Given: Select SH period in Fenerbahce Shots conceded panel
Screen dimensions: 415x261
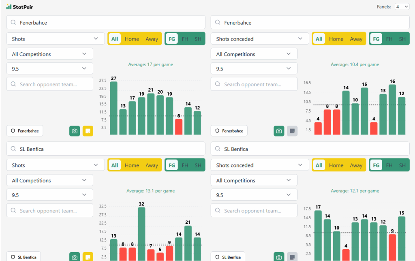Looking at the screenshot, I should point(402,39).
